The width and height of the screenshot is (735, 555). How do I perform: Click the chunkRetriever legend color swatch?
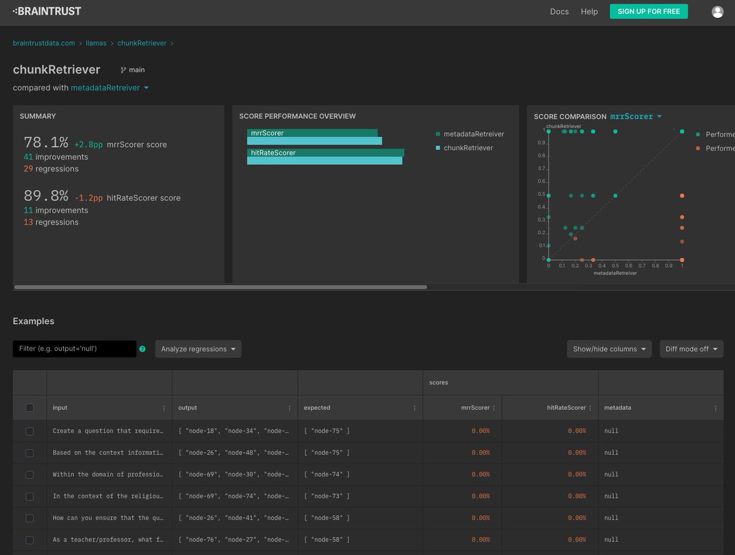point(438,148)
